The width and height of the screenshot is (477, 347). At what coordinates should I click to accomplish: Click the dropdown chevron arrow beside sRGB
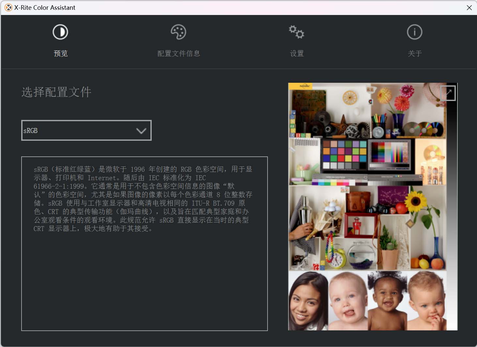pyautogui.click(x=141, y=131)
